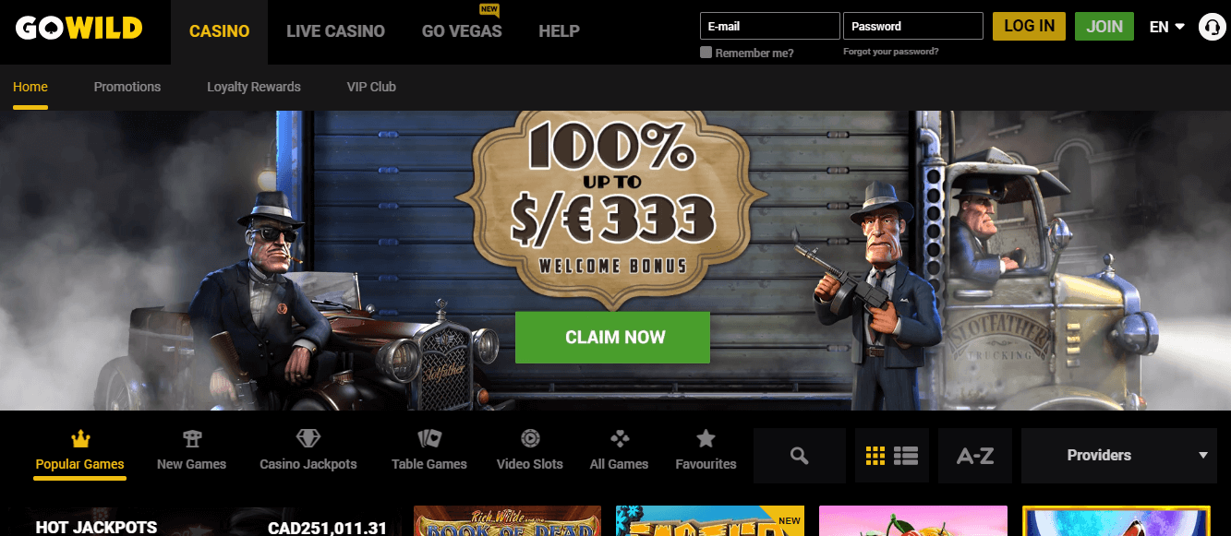Screen dimensions: 1231x536
Task: Switch to grid view layout
Action: (875, 455)
